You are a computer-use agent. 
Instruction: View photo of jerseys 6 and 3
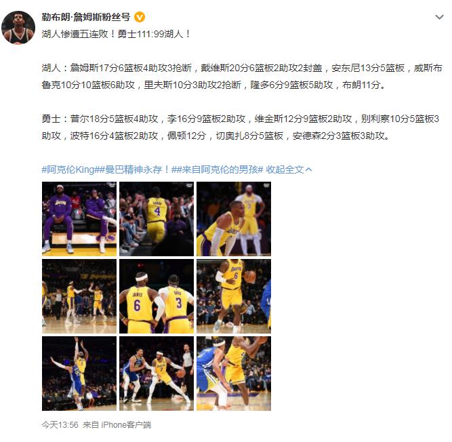coord(157,296)
